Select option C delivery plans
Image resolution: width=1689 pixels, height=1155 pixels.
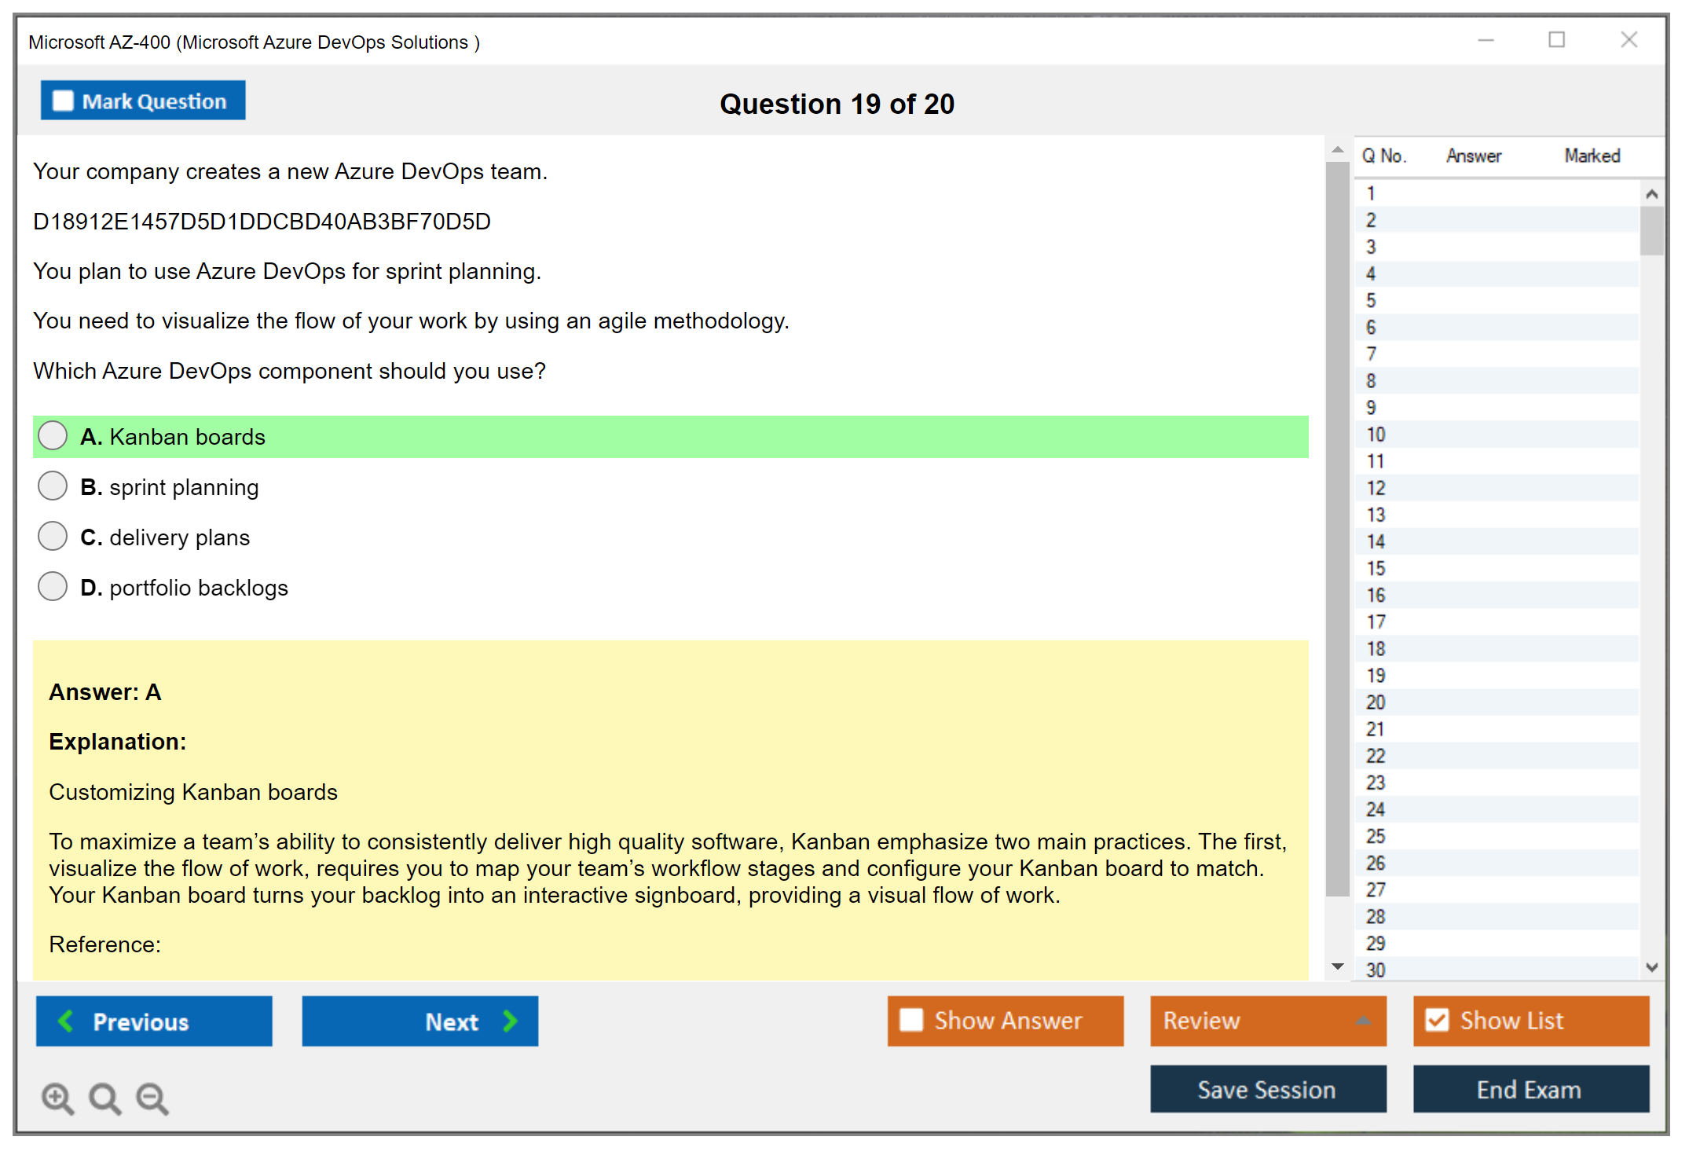pyautogui.click(x=53, y=537)
